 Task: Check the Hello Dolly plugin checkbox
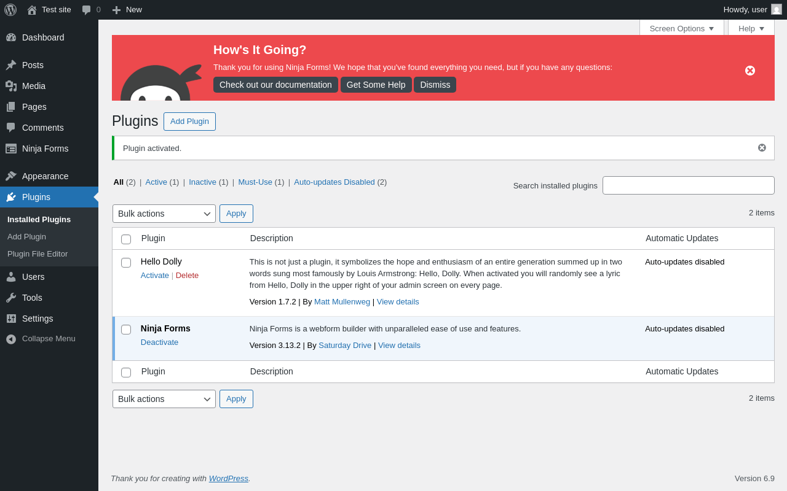click(126, 263)
